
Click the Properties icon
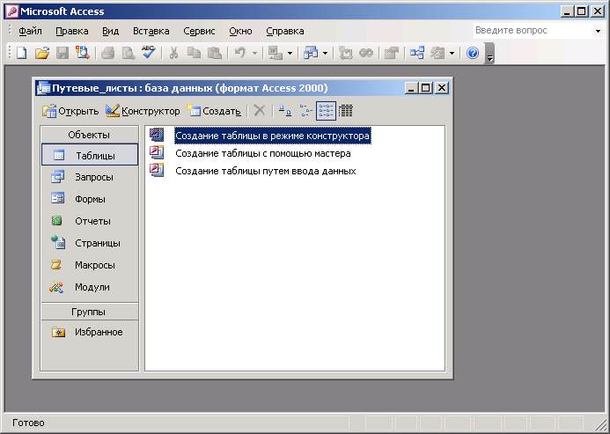392,53
